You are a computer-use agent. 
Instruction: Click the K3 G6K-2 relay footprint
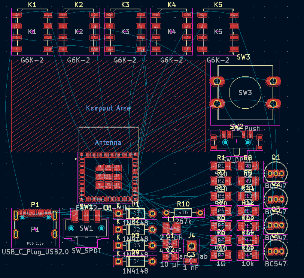tap(125, 32)
